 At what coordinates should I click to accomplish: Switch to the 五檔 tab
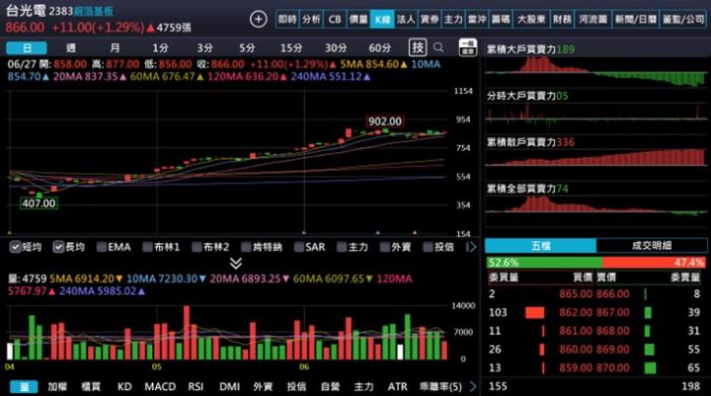540,246
